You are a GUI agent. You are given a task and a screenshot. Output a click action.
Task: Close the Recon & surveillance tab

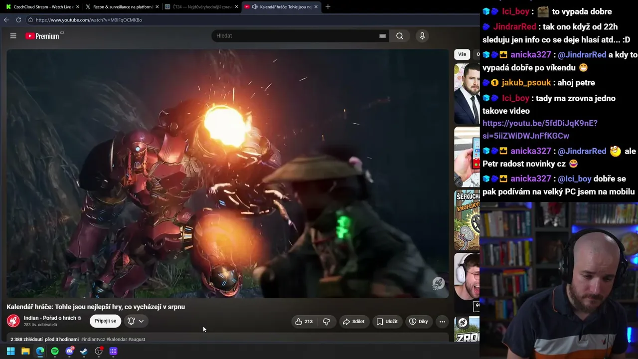point(157,7)
